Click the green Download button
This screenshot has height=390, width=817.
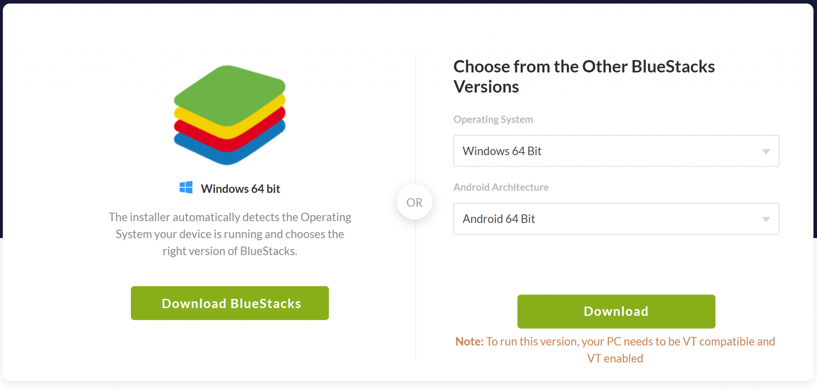[x=616, y=312]
